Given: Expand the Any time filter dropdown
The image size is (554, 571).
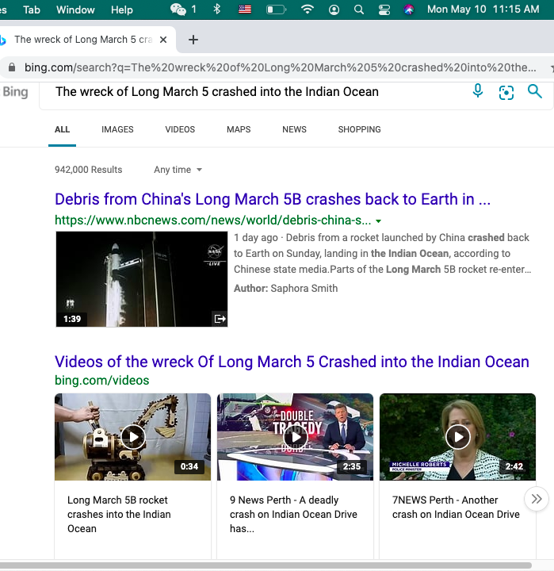Looking at the screenshot, I should (178, 170).
